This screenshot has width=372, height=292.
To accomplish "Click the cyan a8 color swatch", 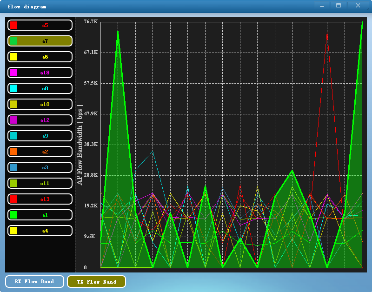I will click(13, 88).
